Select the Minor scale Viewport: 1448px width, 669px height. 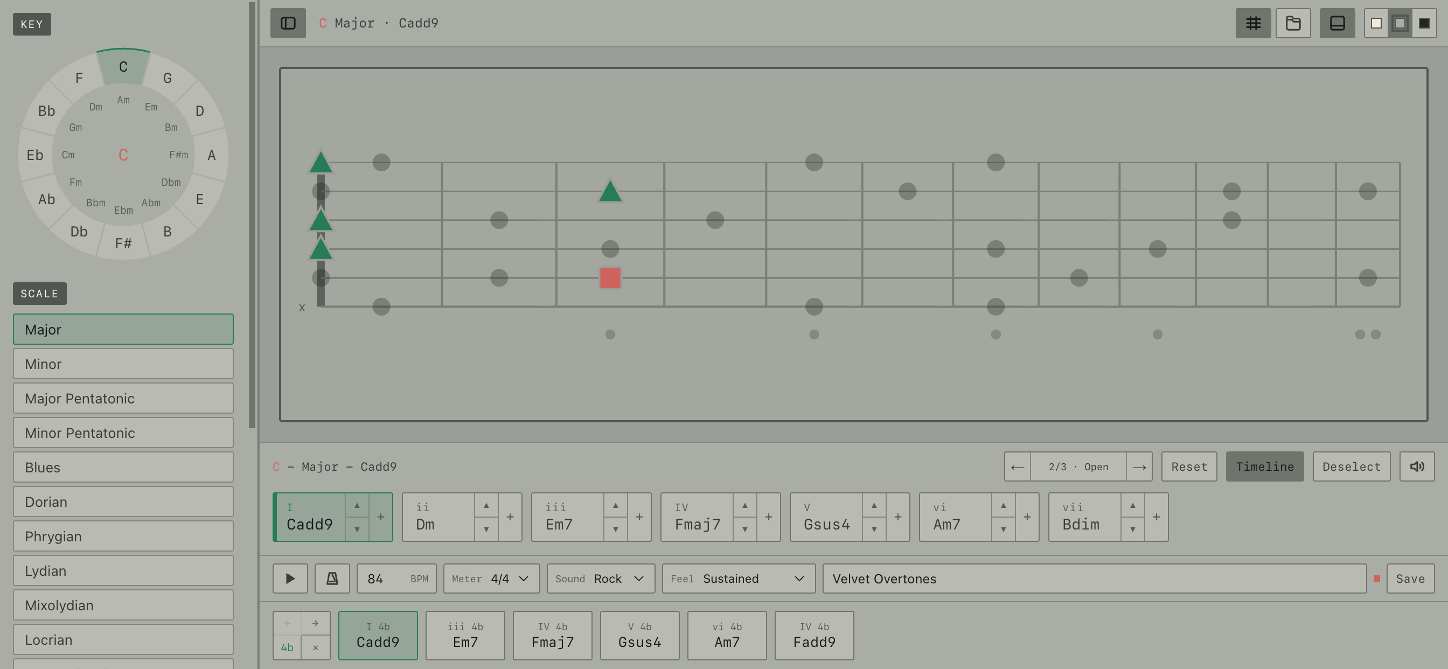pos(123,364)
